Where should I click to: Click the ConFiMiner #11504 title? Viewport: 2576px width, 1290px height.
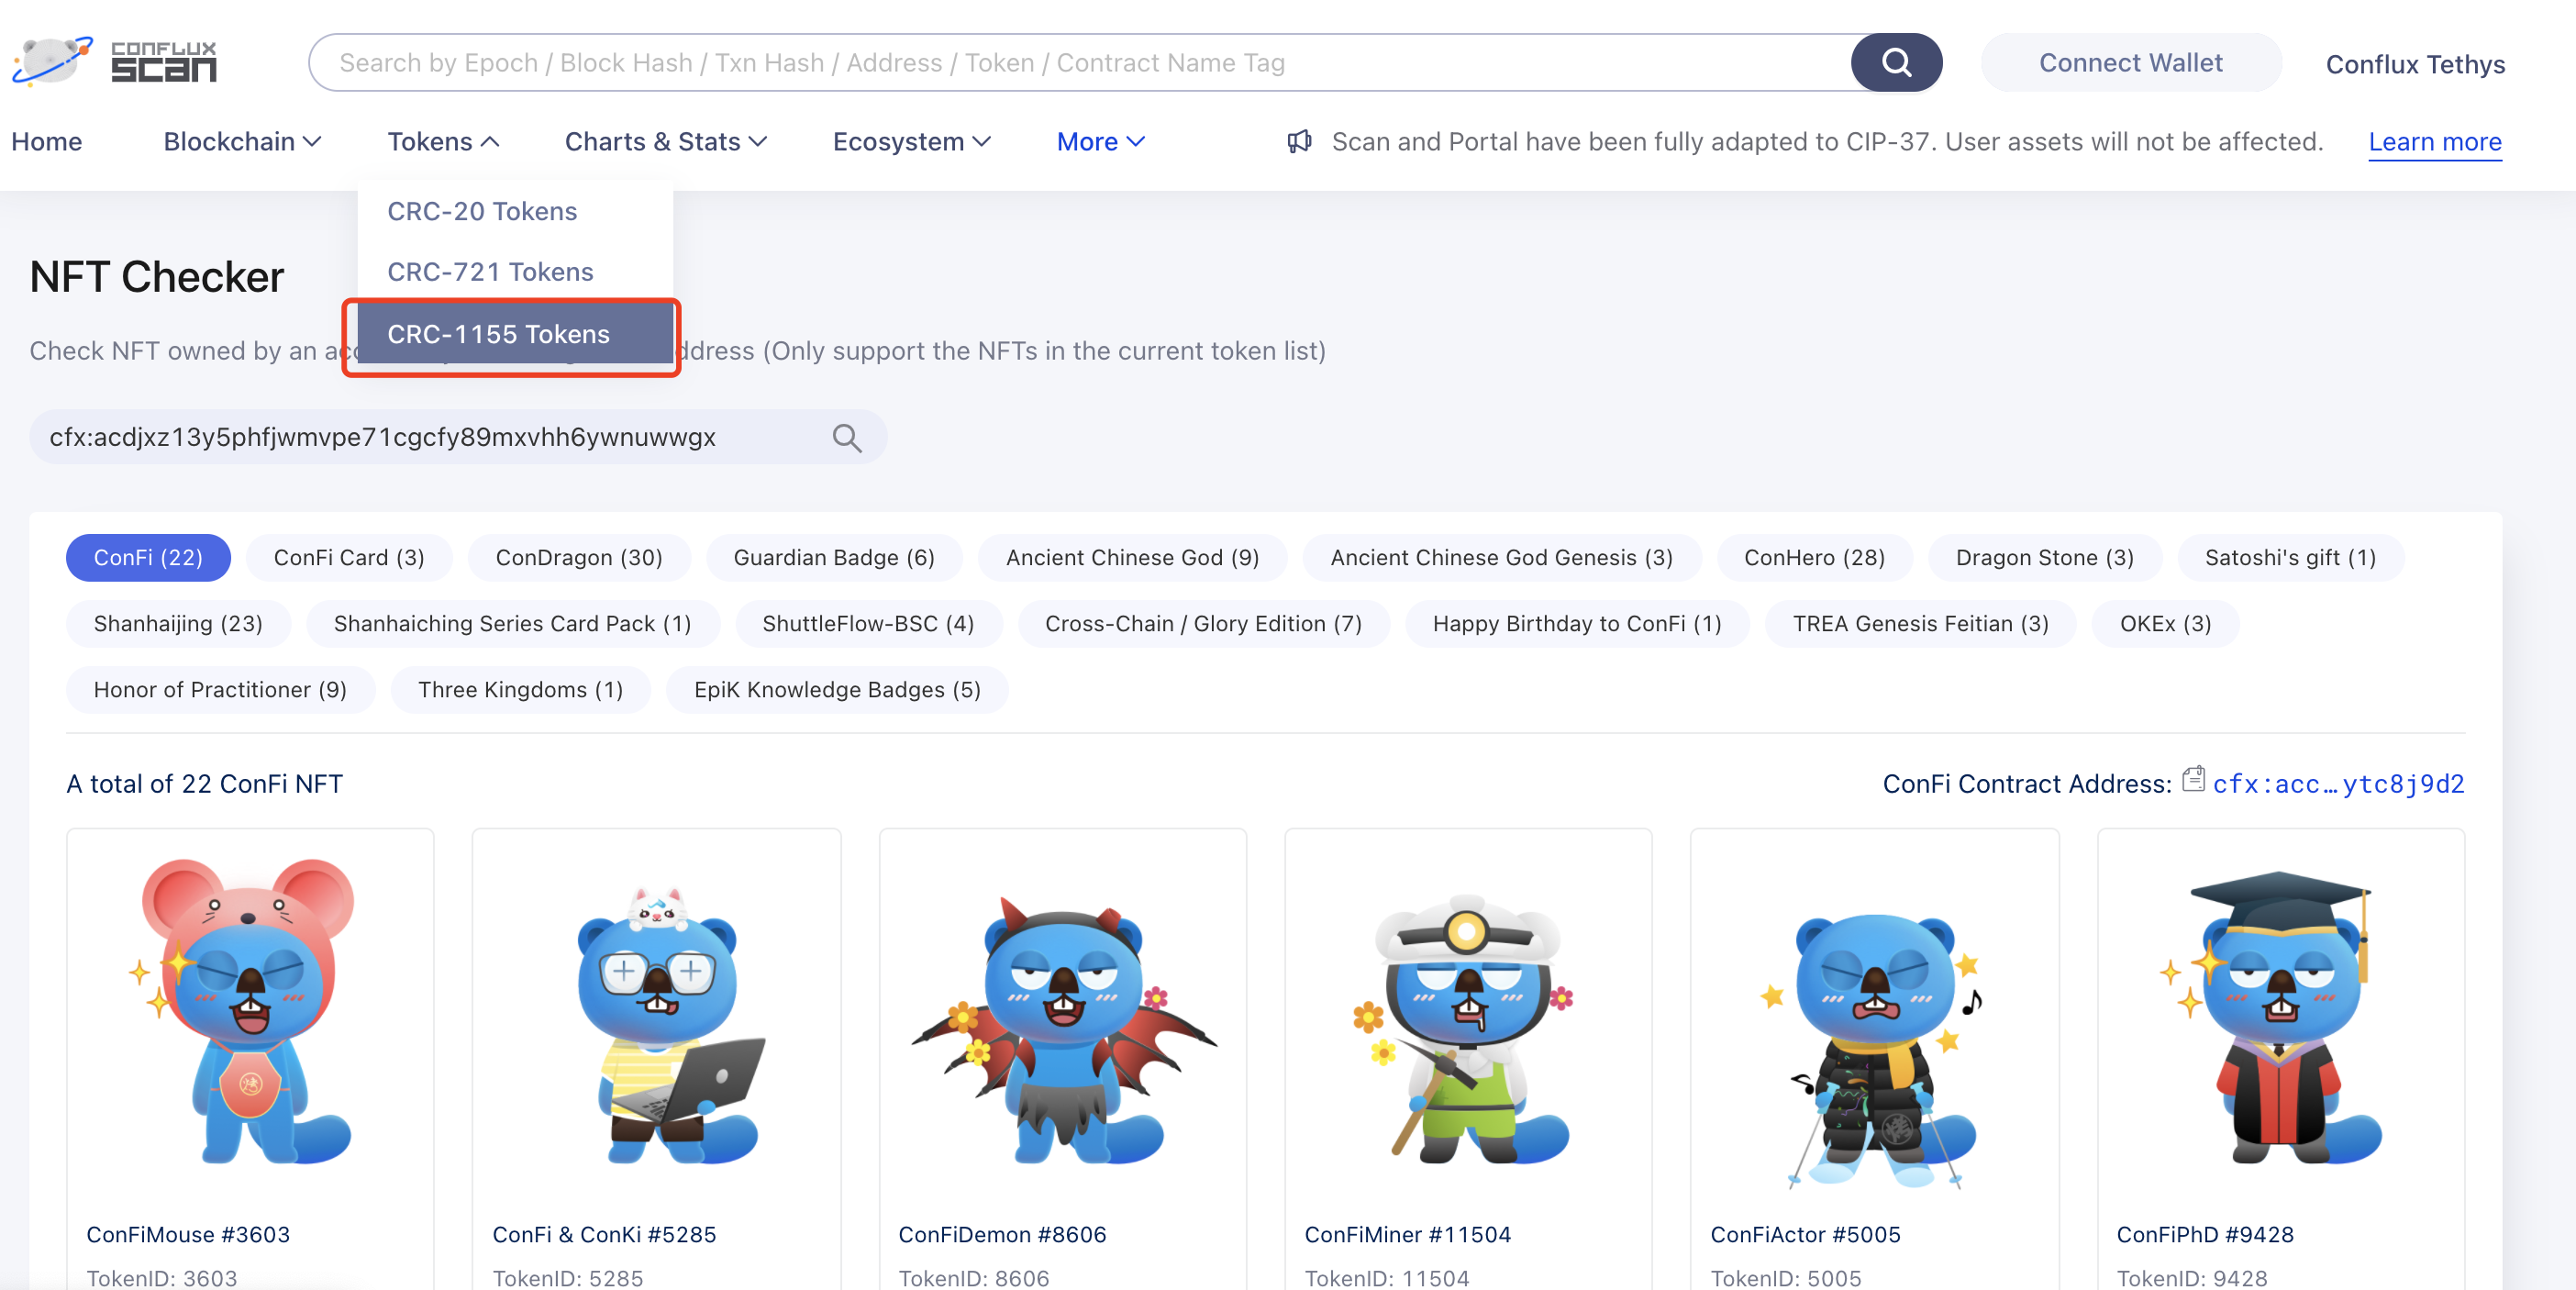1407,1234
